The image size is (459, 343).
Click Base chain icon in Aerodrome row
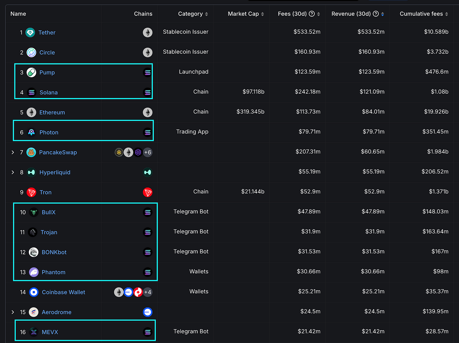click(x=148, y=312)
